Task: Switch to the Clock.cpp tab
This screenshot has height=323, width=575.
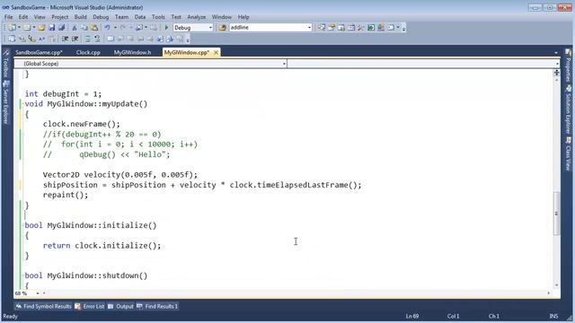Action: click(x=88, y=52)
